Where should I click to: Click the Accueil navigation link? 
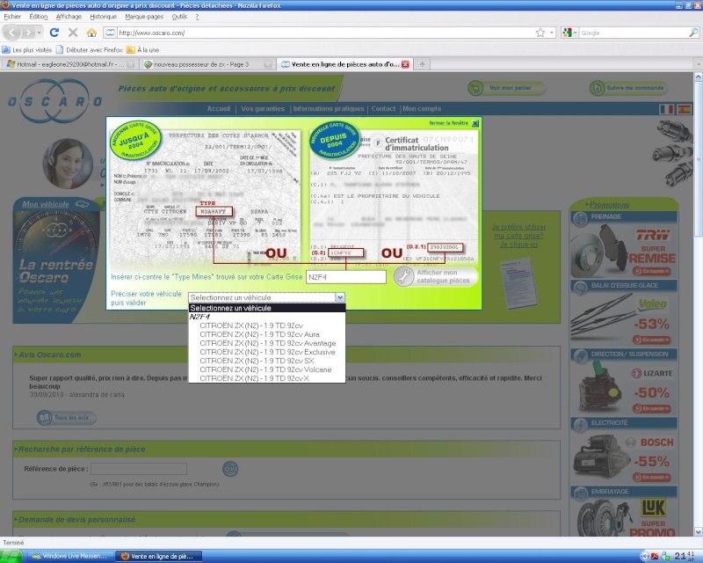tap(218, 109)
